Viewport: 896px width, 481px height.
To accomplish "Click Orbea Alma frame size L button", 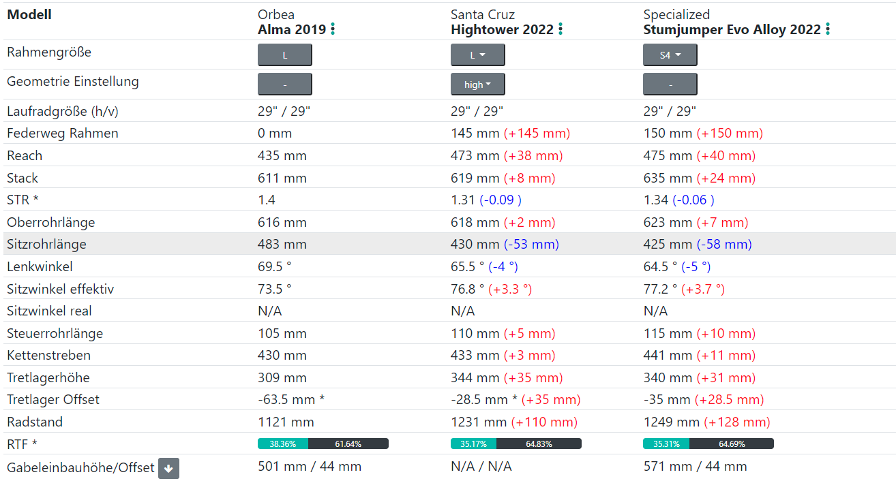I will click(284, 55).
